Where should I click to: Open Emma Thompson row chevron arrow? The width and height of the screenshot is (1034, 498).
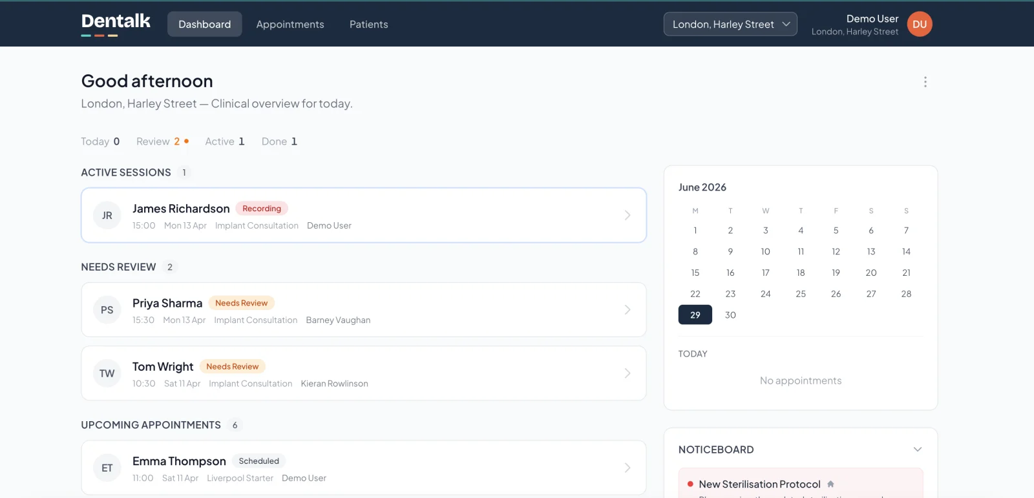pos(627,468)
